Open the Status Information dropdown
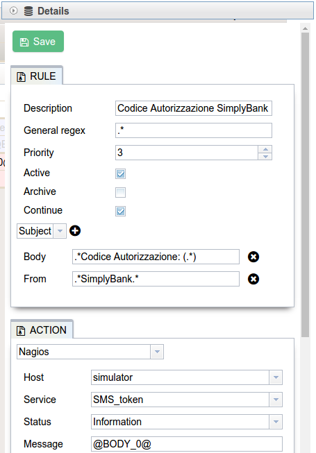 pos(276,422)
